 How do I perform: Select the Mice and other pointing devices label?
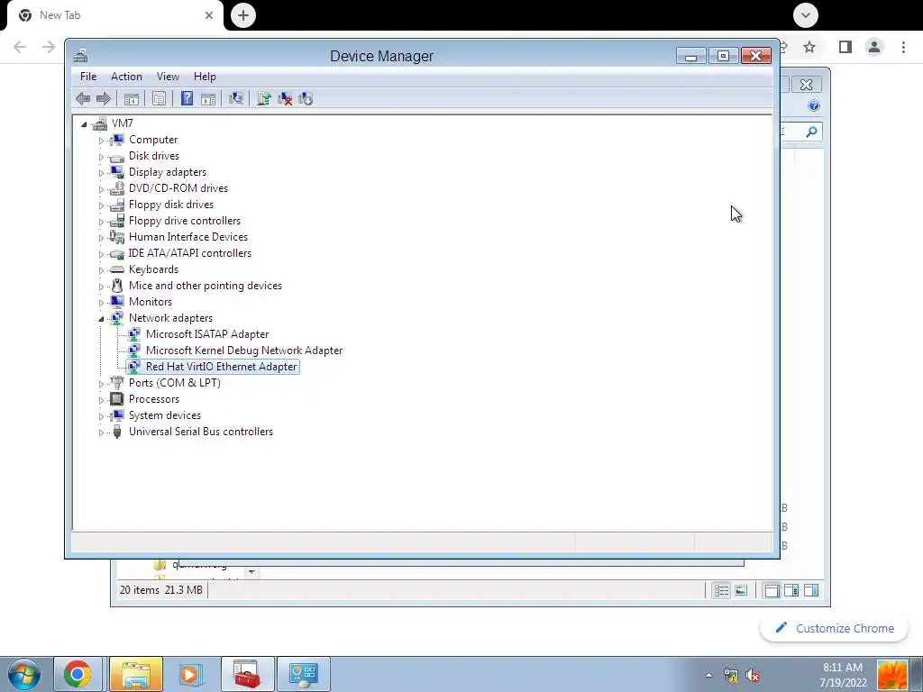point(206,286)
